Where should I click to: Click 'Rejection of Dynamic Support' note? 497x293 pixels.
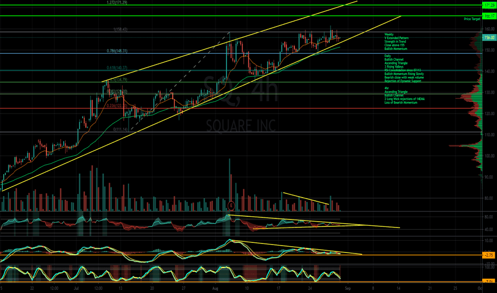(403, 81)
